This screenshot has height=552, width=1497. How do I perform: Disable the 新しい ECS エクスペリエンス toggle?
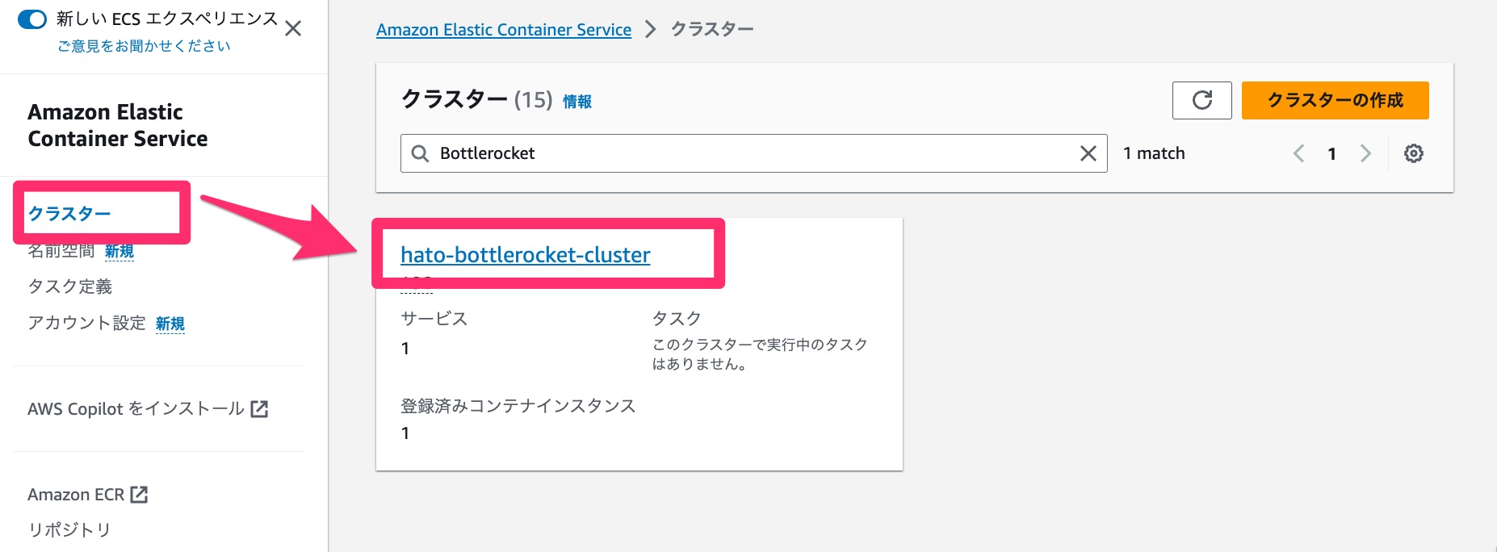(x=31, y=18)
